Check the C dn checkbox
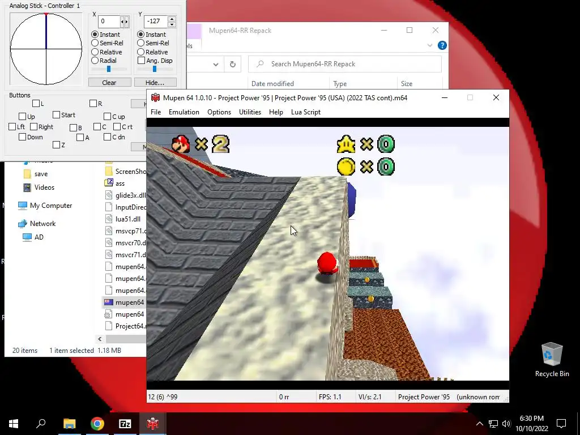This screenshot has height=435, width=580. pyautogui.click(x=107, y=137)
